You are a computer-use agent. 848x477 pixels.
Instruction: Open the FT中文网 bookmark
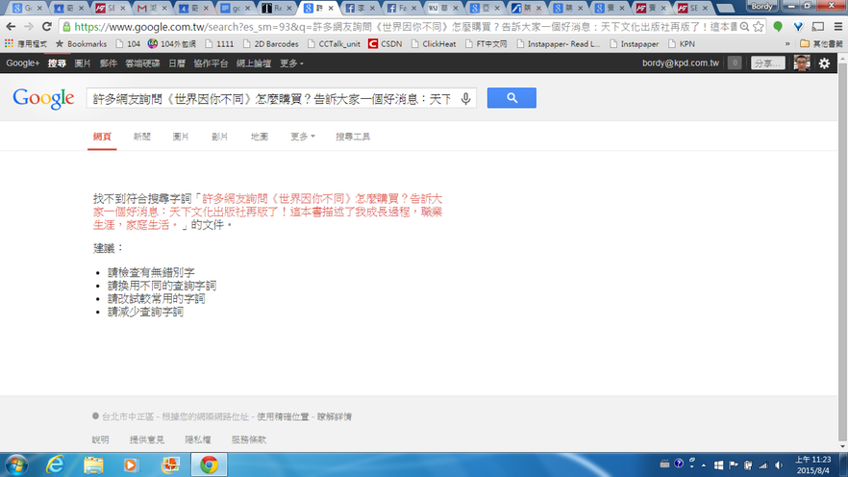pos(486,44)
